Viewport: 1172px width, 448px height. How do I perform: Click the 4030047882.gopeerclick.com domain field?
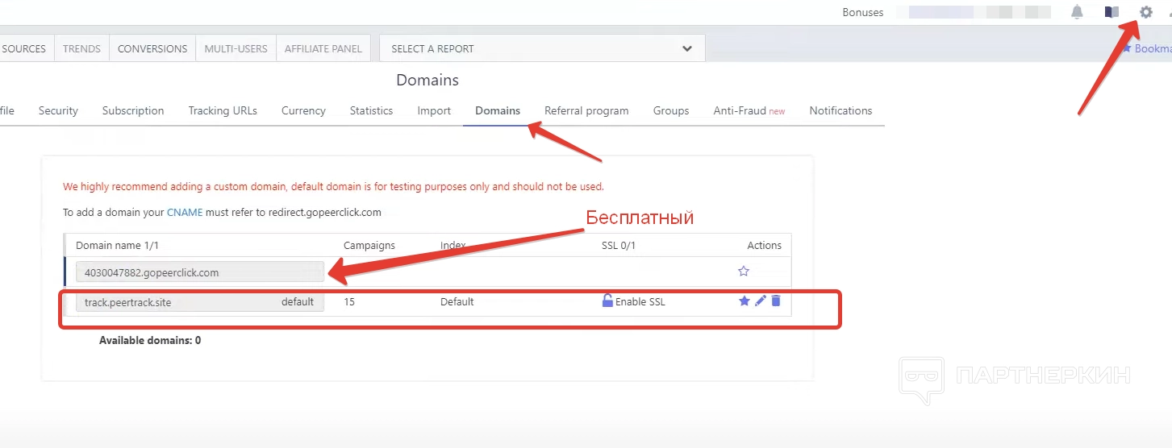pos(200,272)
